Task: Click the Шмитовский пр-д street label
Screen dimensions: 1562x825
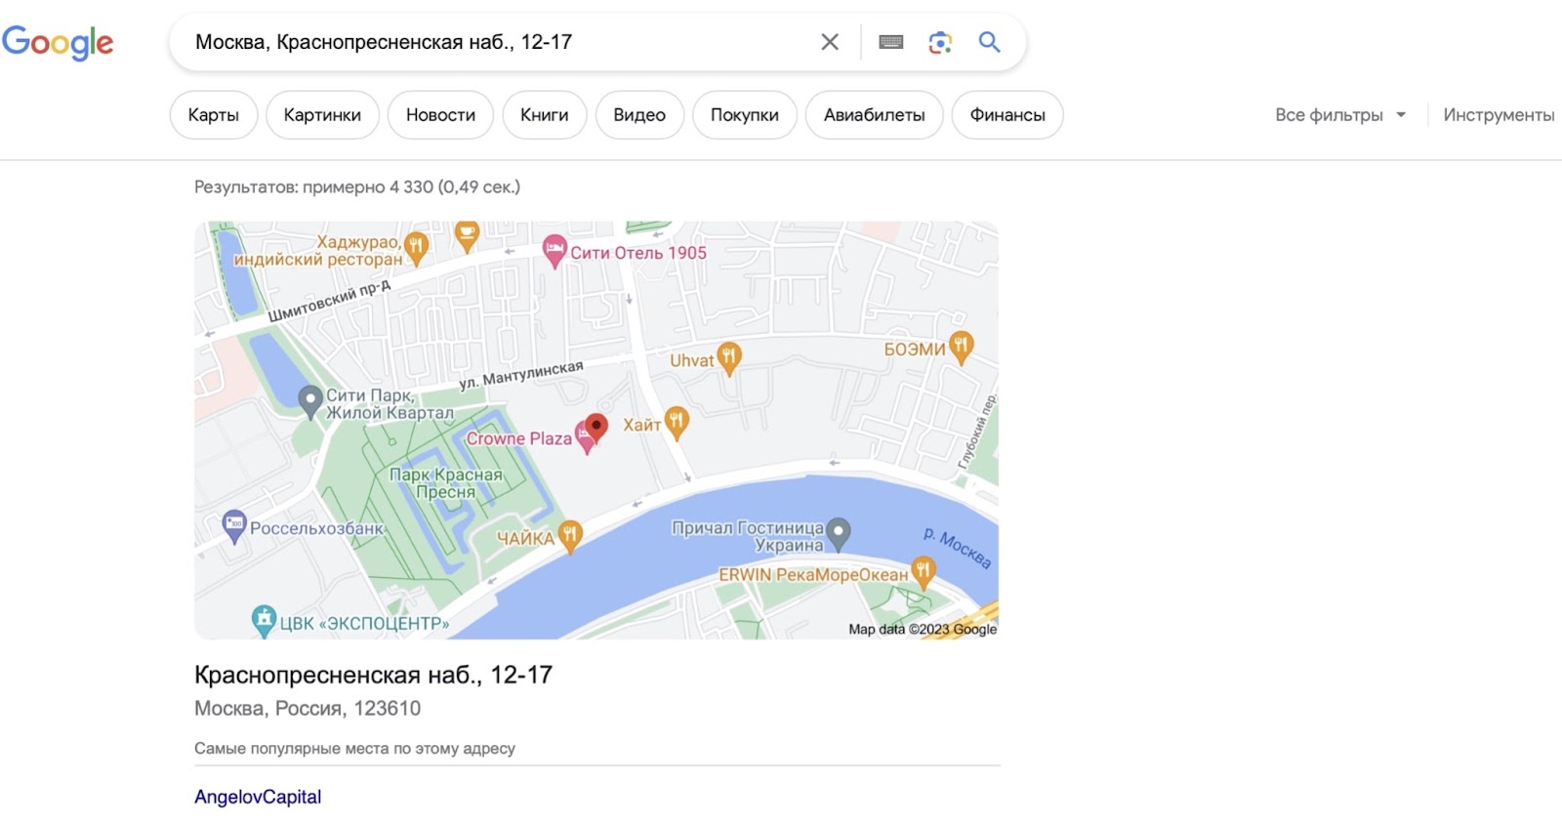Action: (x=329, y=301)
